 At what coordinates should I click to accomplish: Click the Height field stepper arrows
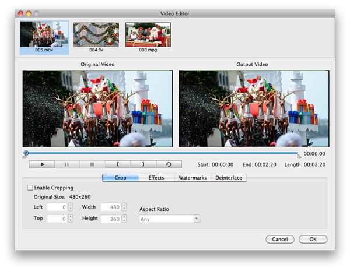(124, 219)
